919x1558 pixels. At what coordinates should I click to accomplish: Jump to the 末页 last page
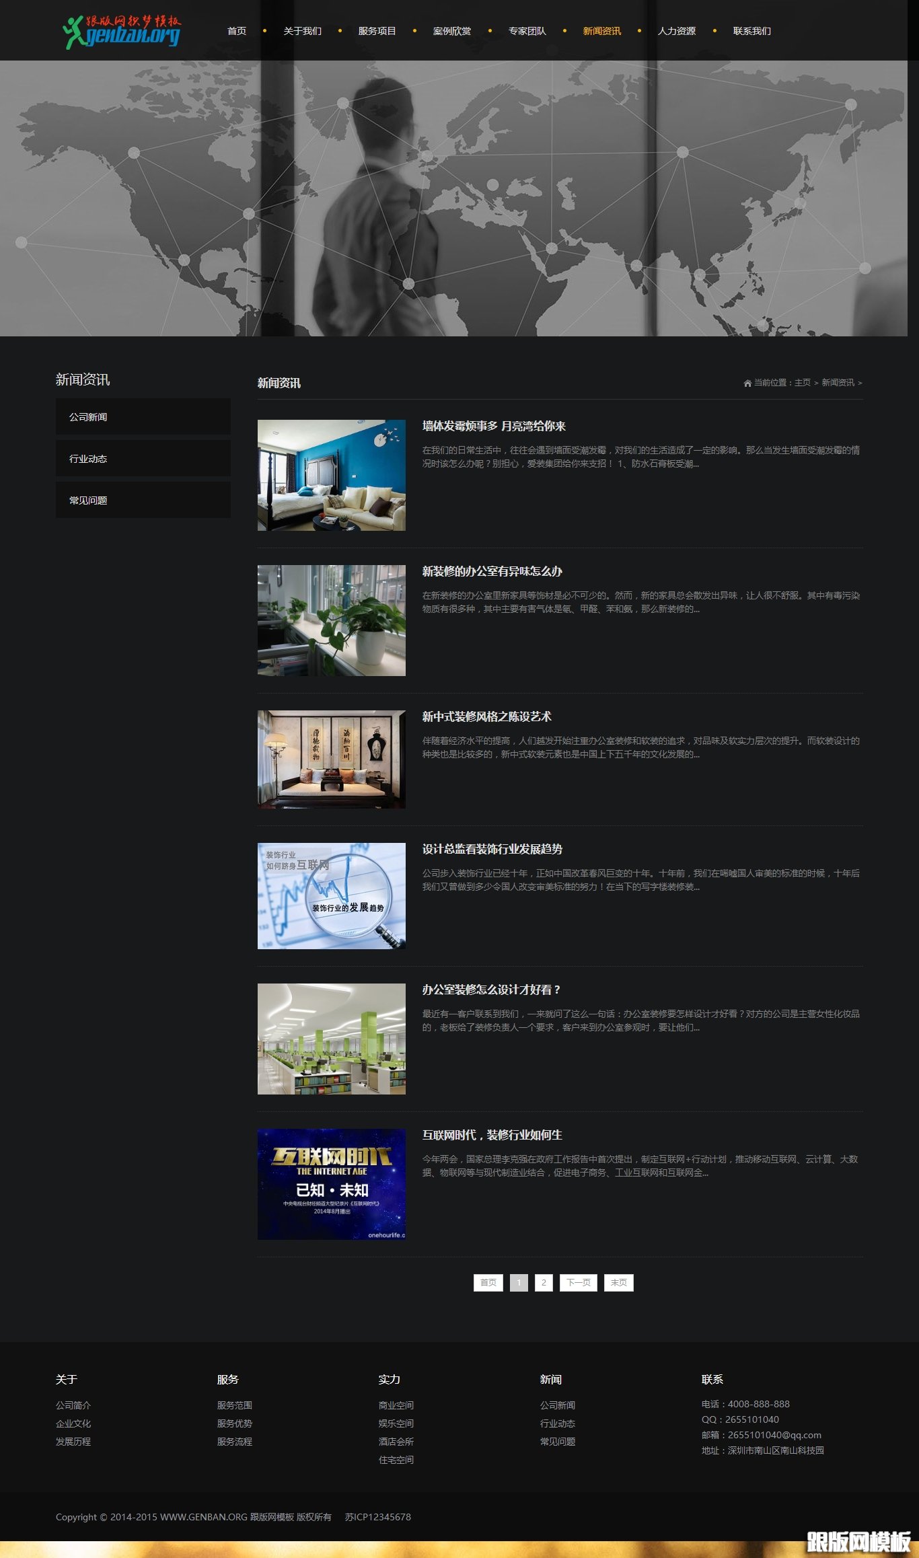point(618,1283)
